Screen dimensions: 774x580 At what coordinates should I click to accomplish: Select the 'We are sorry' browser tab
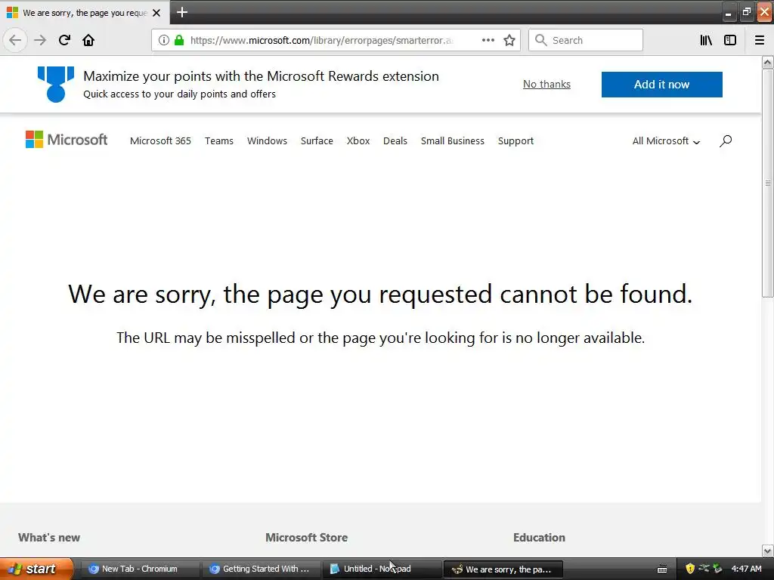pyautogui.click(x=85, y=12)
